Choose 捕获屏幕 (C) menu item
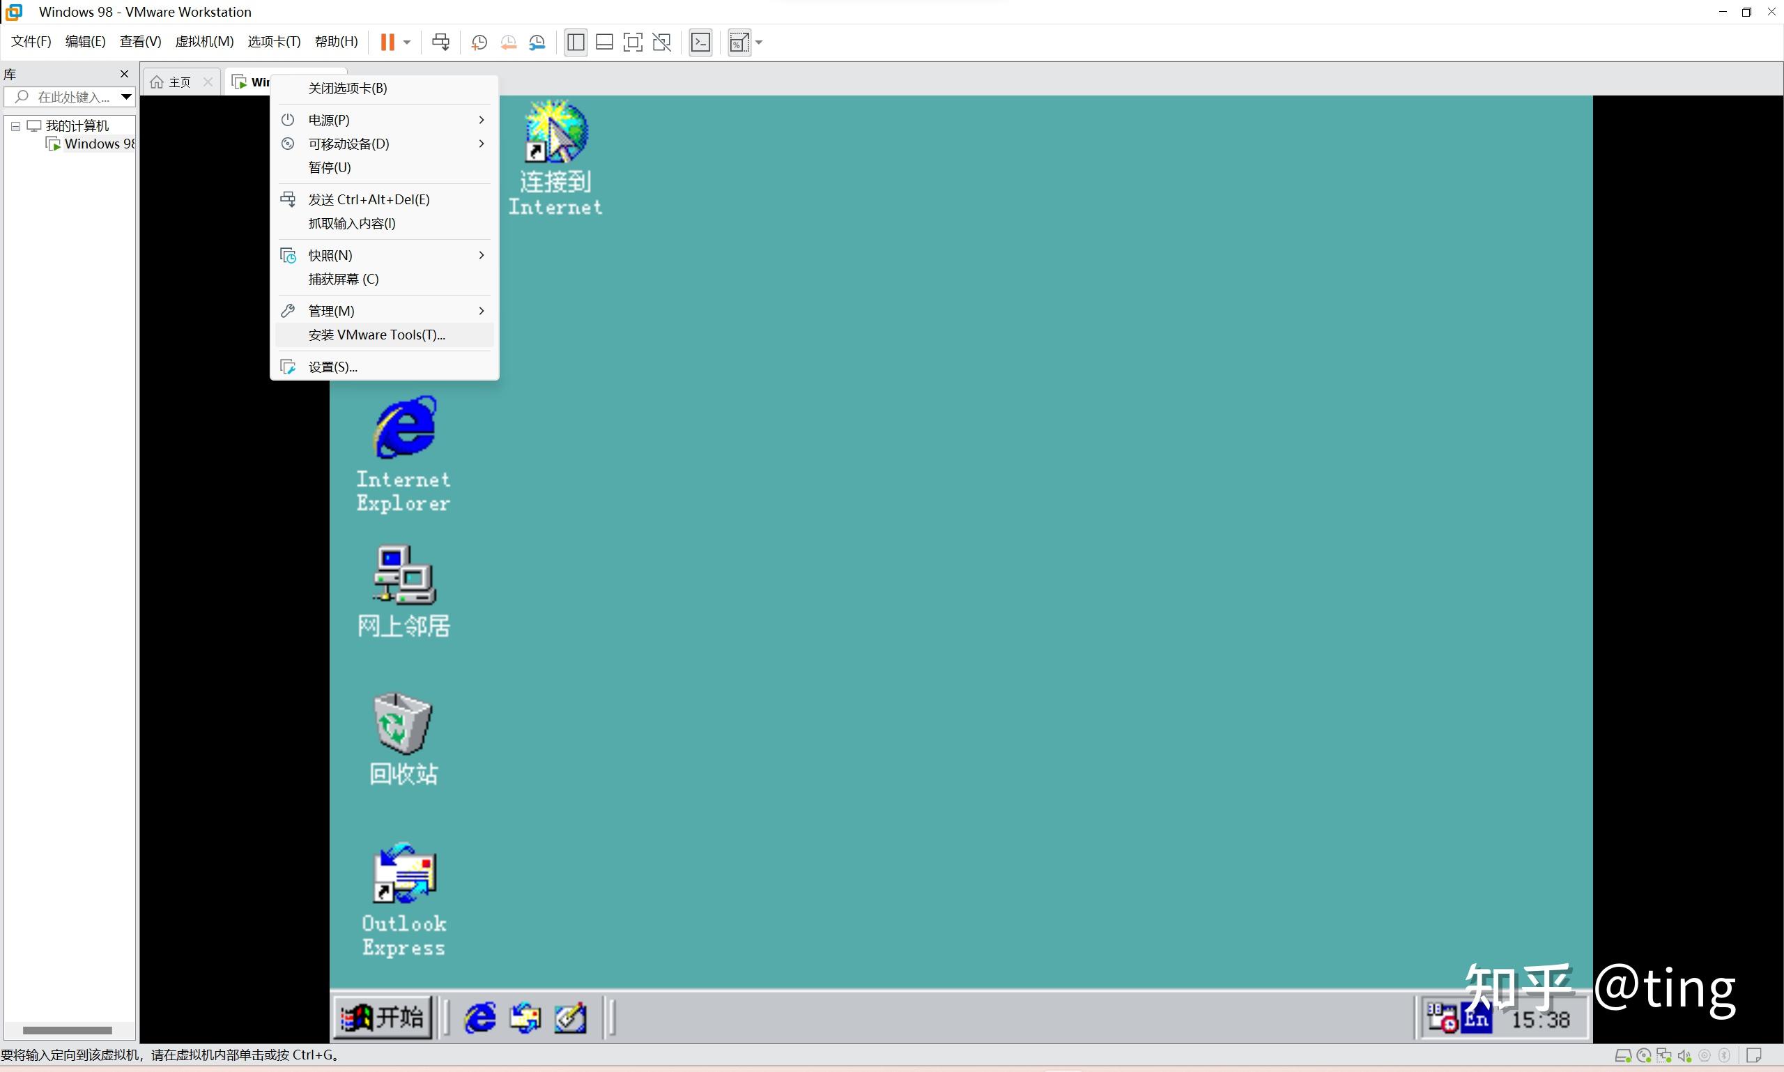Screen dimensions: 1784x1072 384,279
